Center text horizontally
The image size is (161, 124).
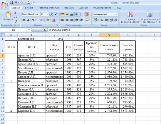(x=67, y=20)
